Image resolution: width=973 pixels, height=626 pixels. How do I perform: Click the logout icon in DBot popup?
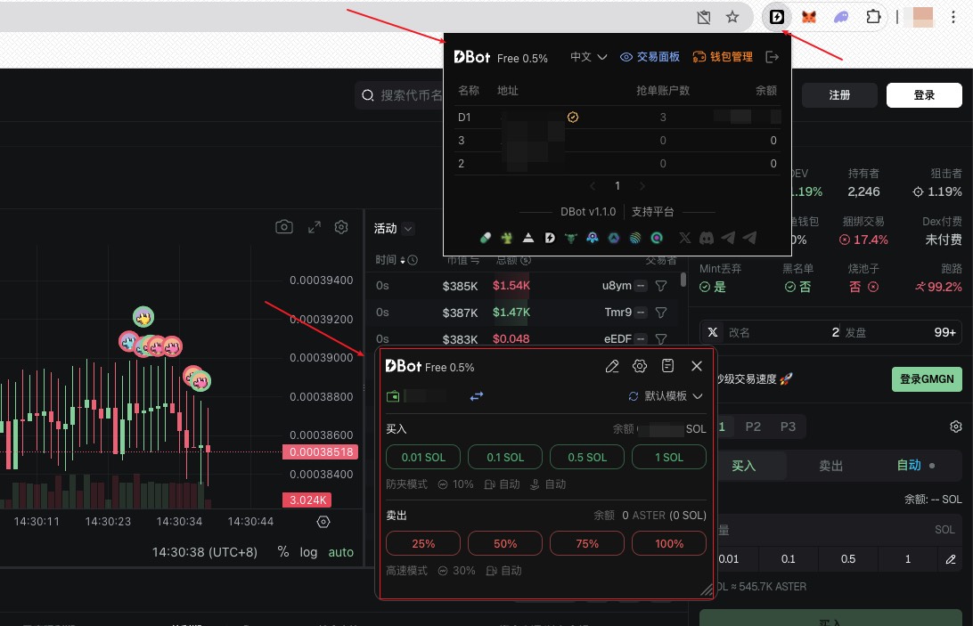[x=773, y=57]
